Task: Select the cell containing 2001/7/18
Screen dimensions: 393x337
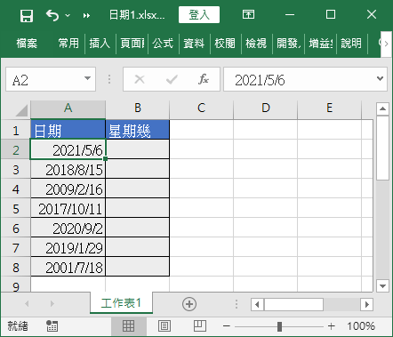Action: 68,267
